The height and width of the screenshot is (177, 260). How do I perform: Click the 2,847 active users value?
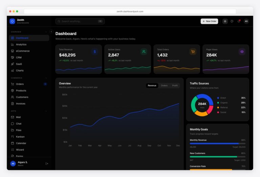click(114, 55)
